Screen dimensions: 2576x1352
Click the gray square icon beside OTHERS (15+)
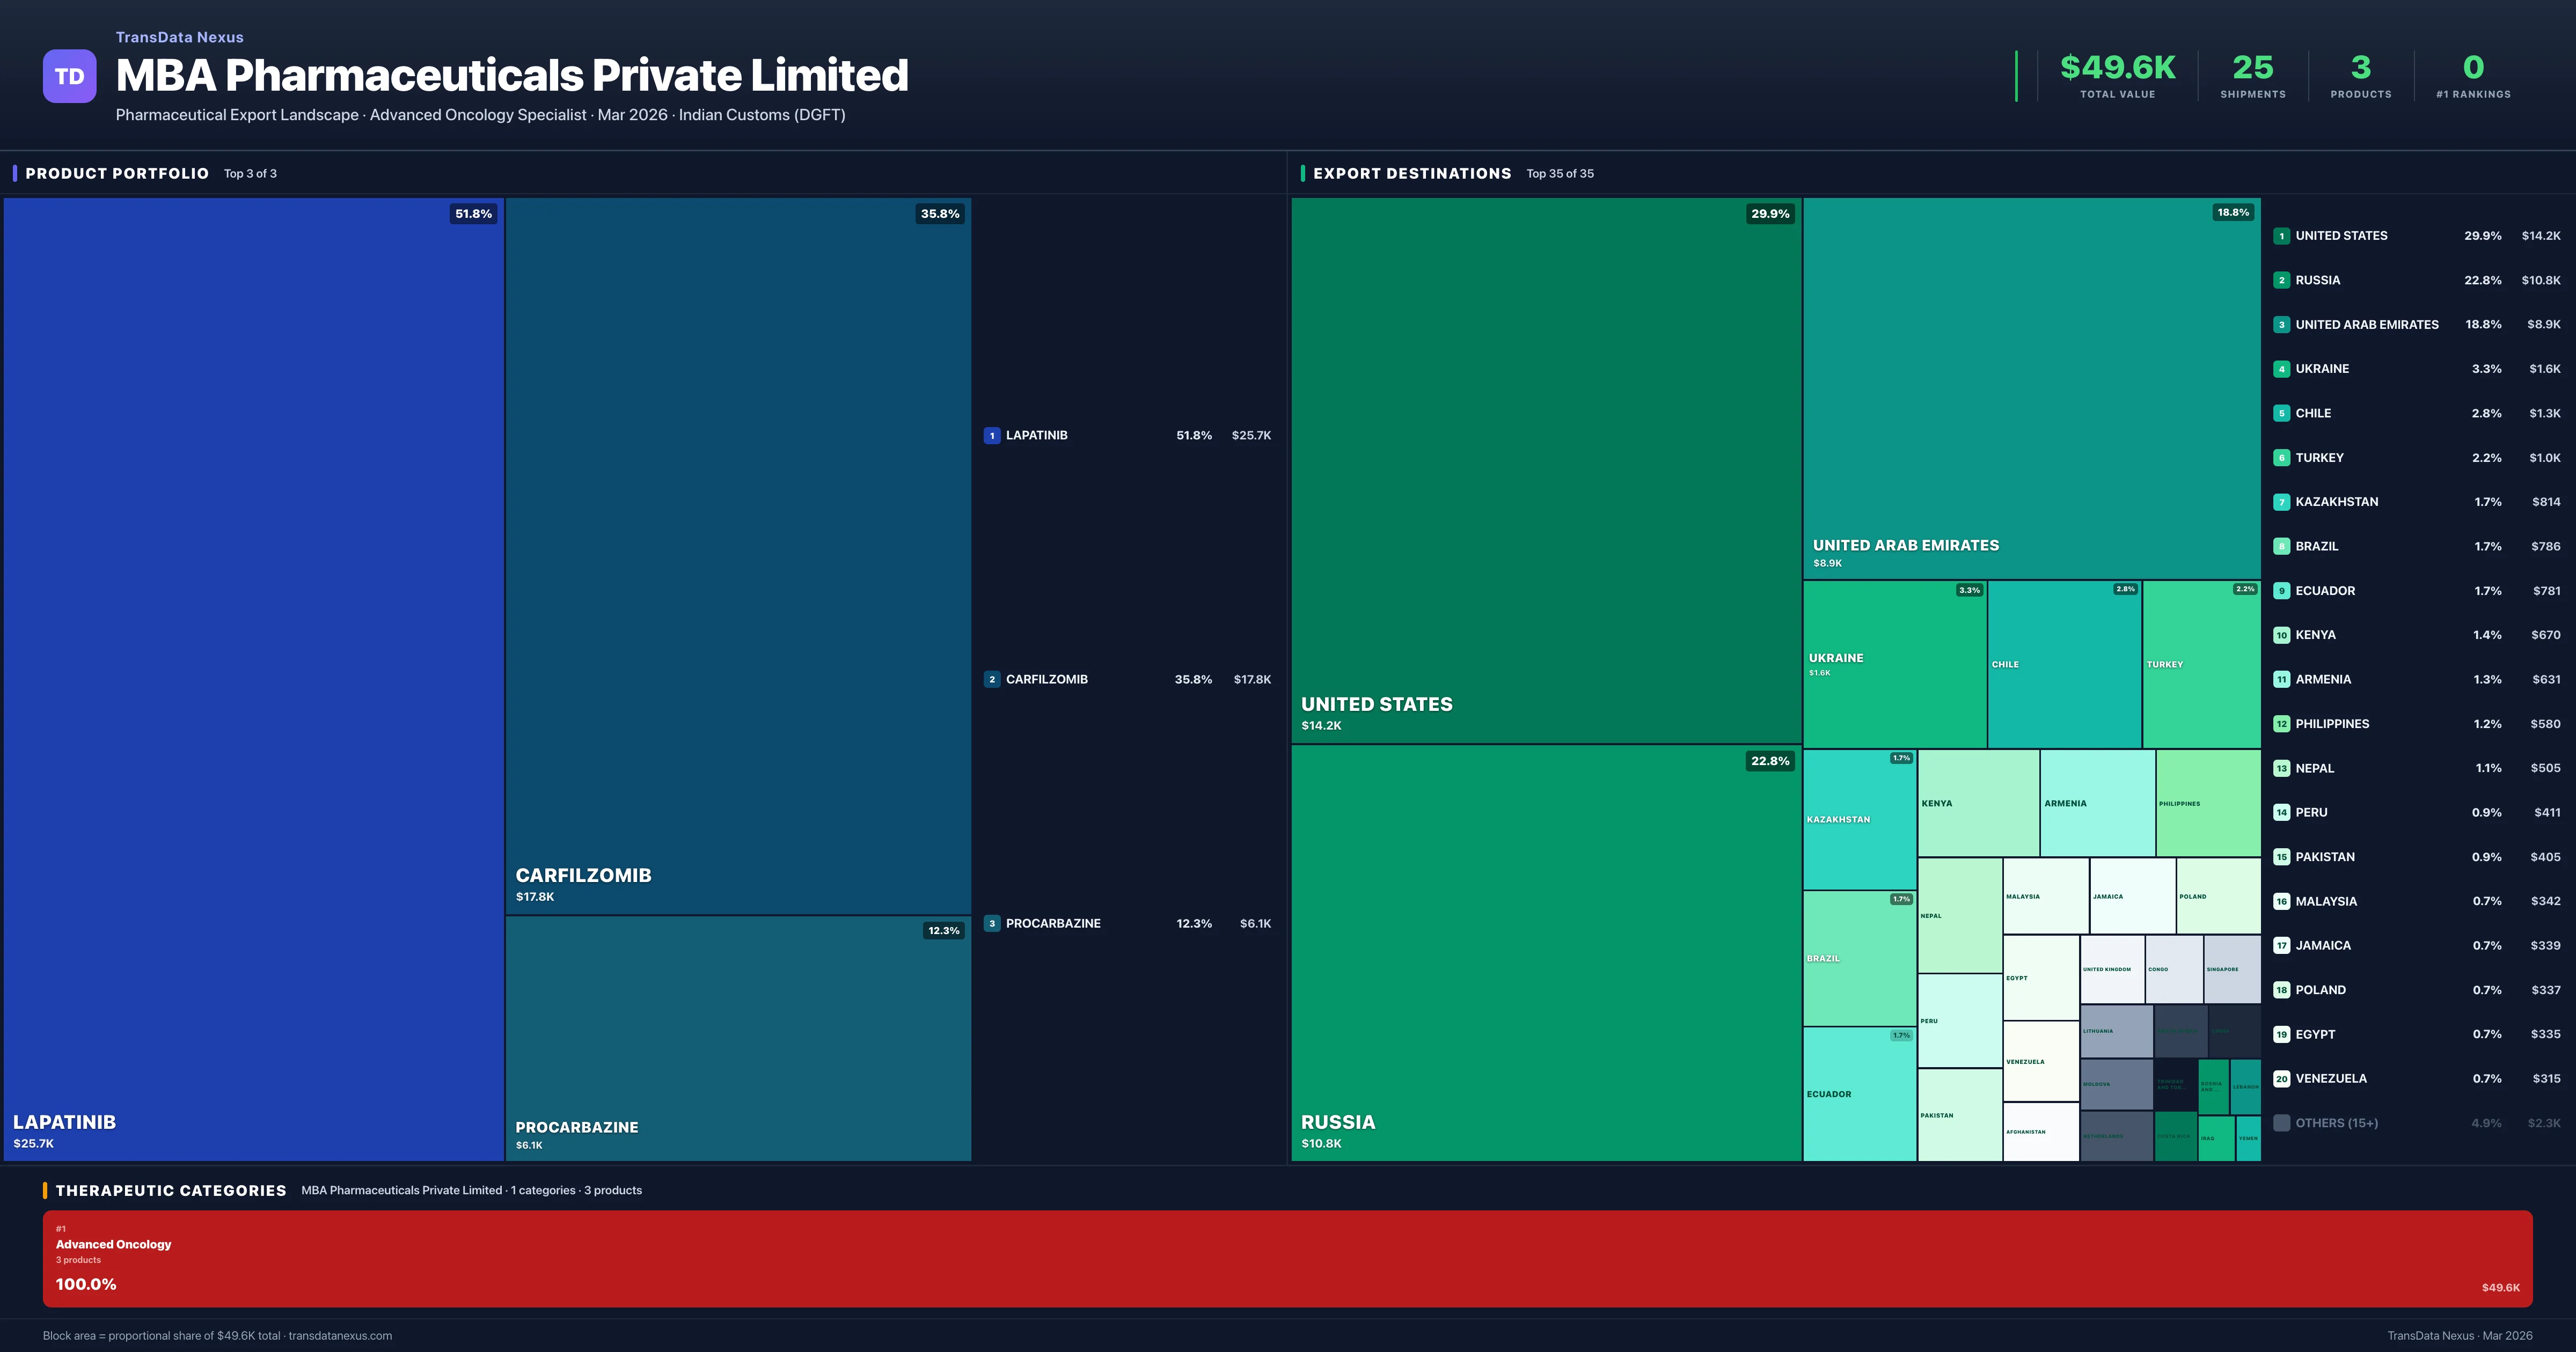pyautogui.click(x=2282, y=1123)
